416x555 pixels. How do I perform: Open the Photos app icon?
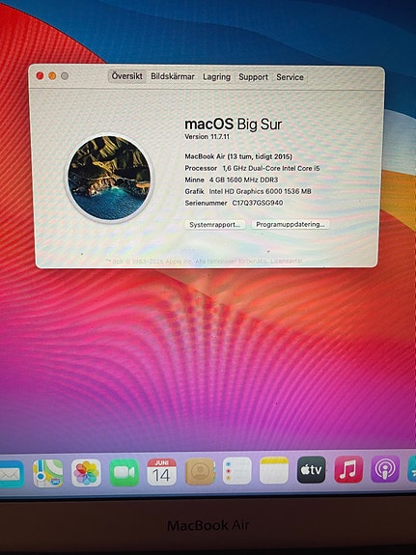(86, 473)
